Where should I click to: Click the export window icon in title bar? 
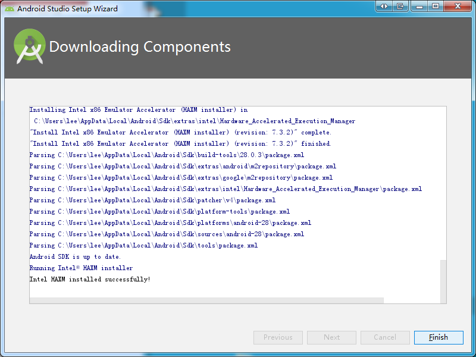click(x=400, y=6)
